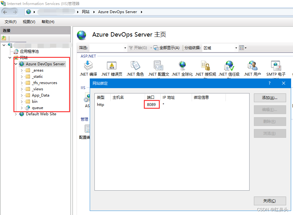Expand the _tfs_resources folder node
Screen dimensions: 293x215
[22, 83]
